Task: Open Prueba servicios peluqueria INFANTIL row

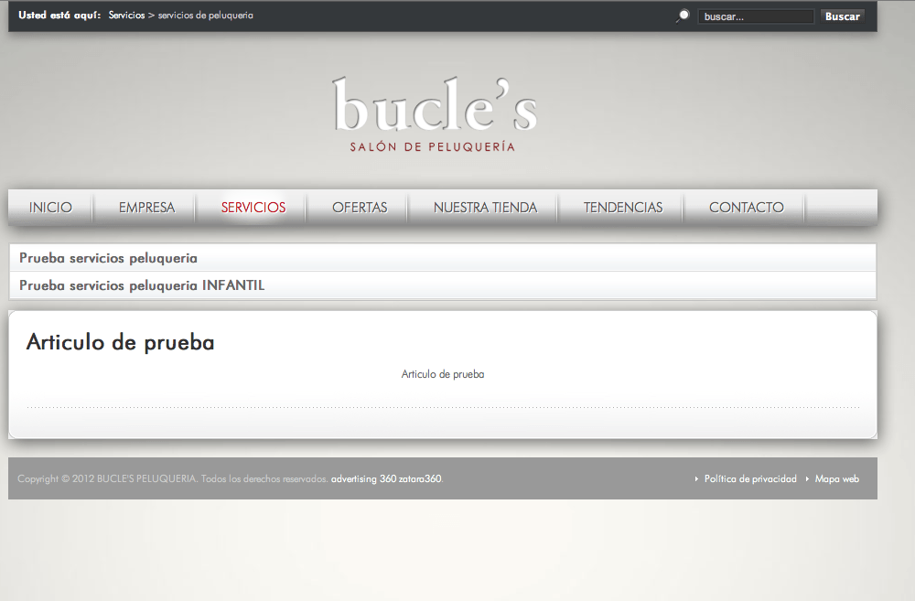Action: coord(442,285)
